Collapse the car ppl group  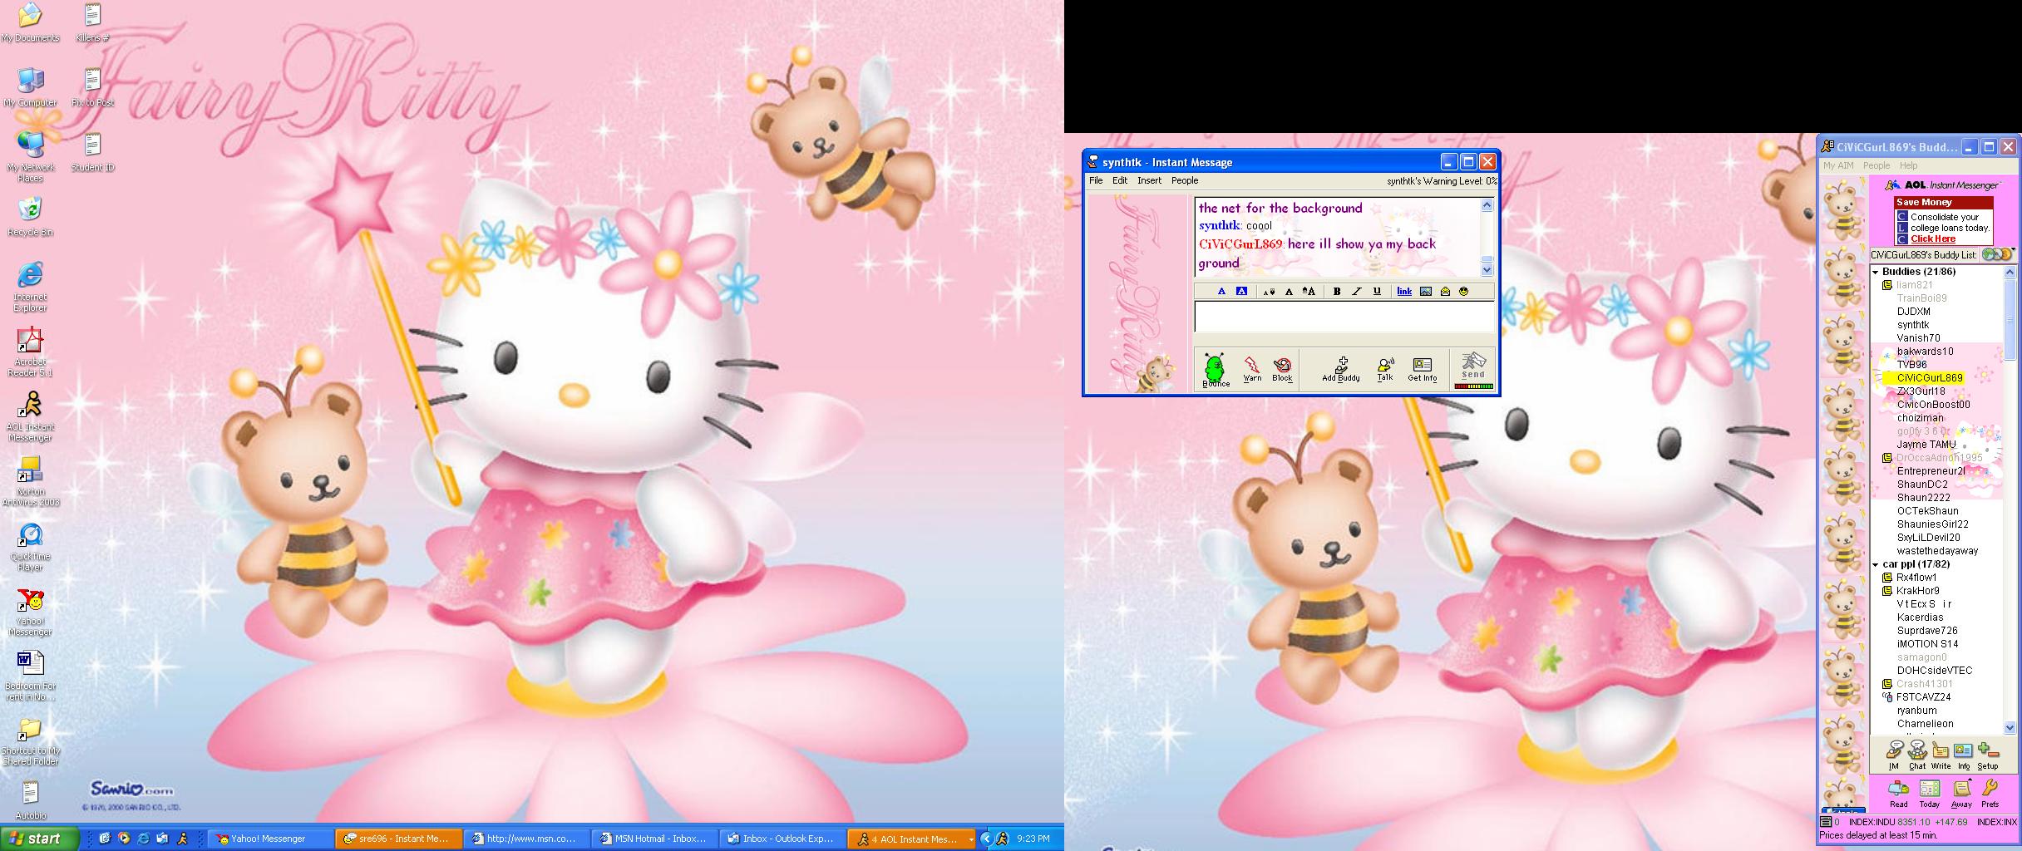point(1876,564)
